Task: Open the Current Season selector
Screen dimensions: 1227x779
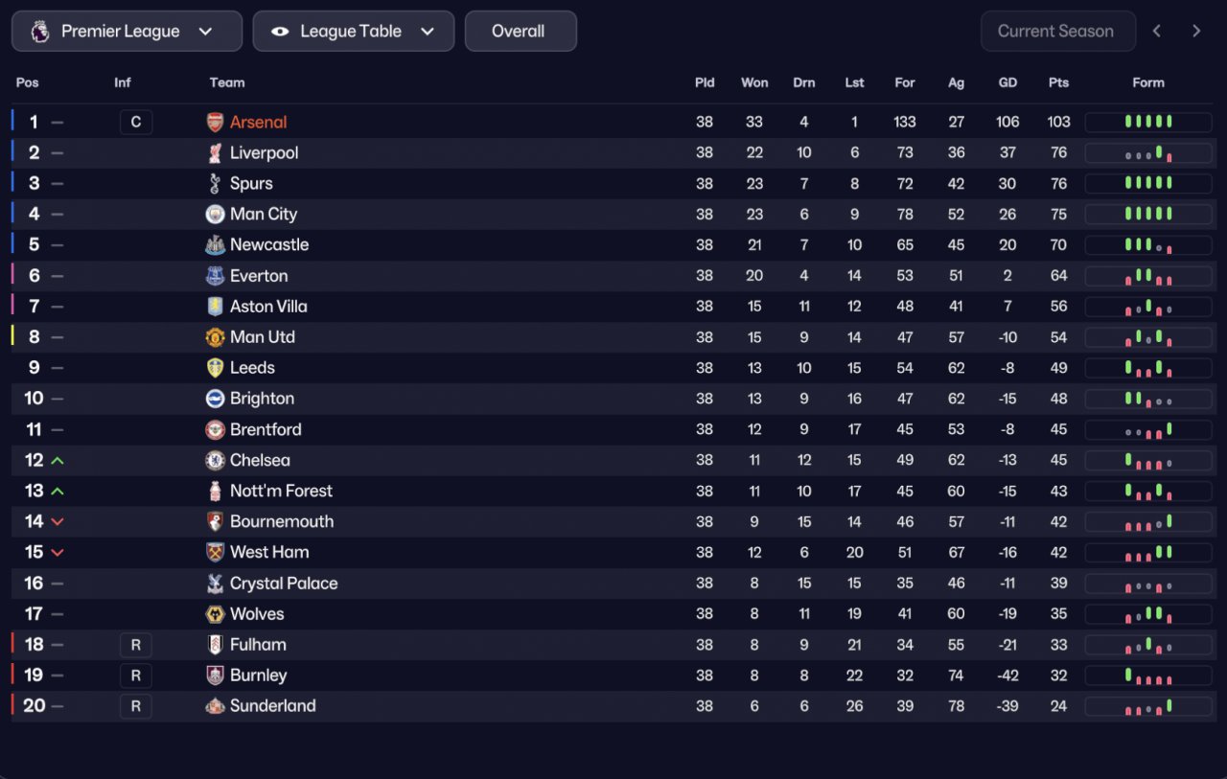Action: coord(1058,32)
